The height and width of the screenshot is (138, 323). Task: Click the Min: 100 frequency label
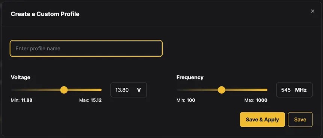(186, 100)
